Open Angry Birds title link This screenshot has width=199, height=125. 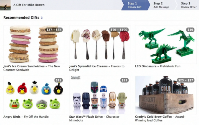[12, 117]
